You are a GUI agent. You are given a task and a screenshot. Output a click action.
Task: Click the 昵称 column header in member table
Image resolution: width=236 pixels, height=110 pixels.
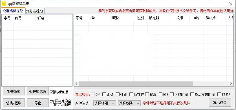tap(122, 18)
